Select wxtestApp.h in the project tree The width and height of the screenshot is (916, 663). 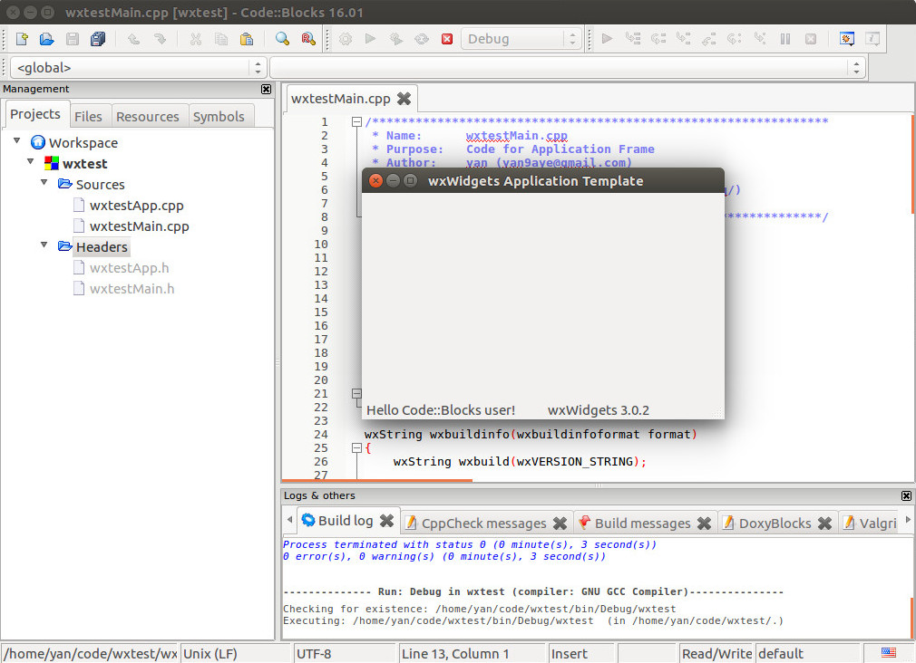[x=129, y=268]
